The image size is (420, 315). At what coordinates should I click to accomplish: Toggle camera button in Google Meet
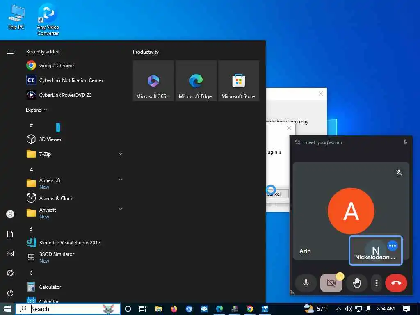pos(331,283)
